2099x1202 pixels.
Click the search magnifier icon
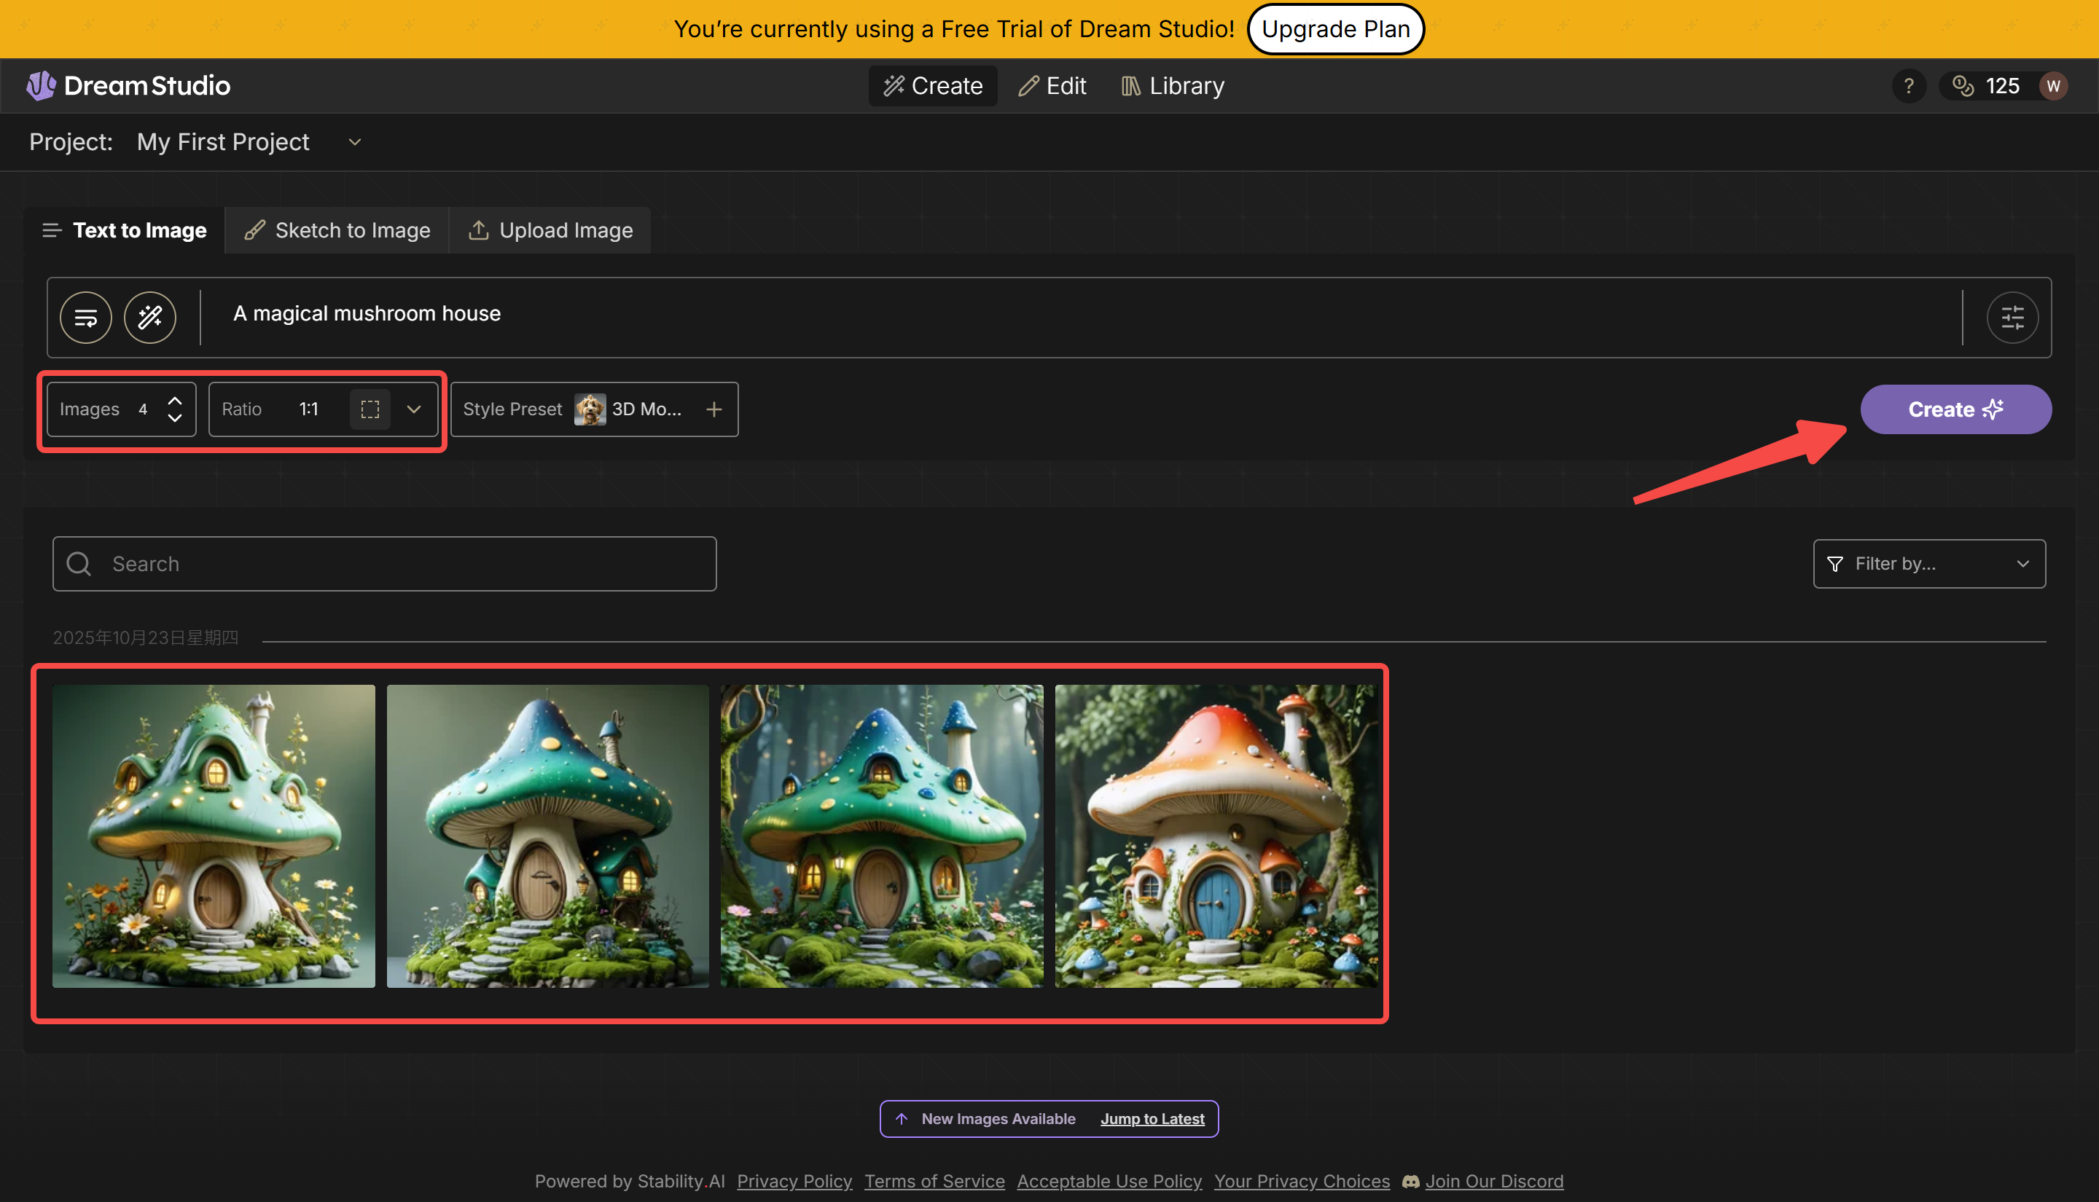coord(79,563)
